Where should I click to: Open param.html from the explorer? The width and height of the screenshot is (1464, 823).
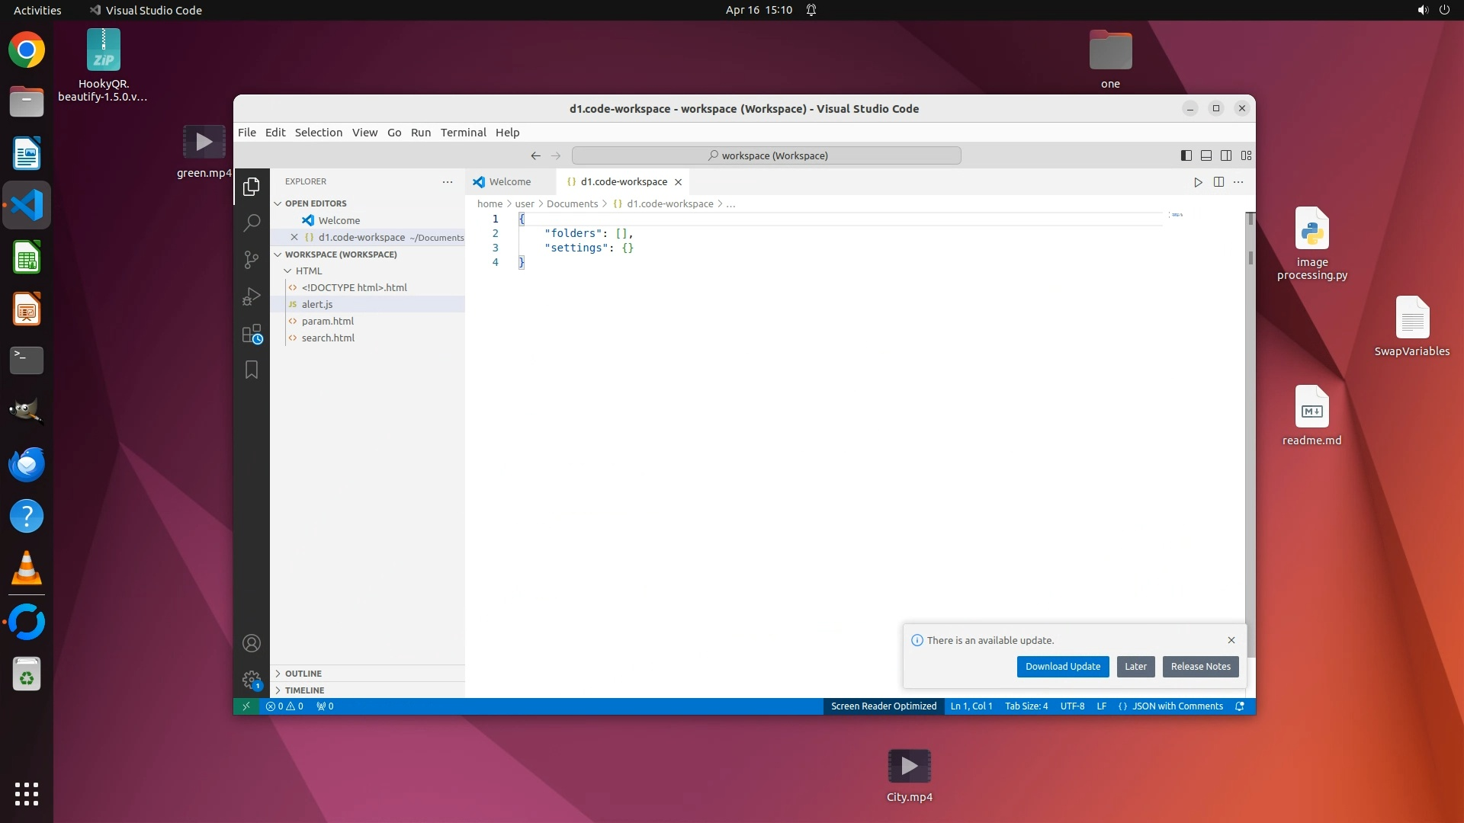click(328, 322)
